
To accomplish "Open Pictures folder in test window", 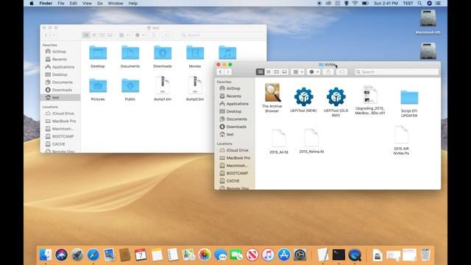I will [x=98, y=85].
